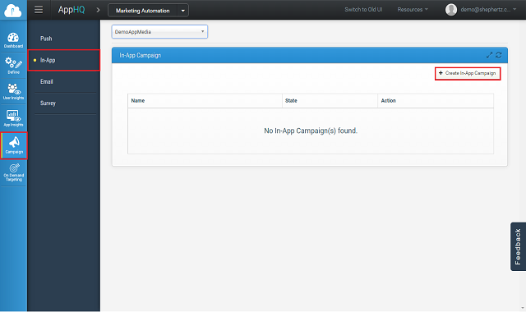This screenshot has width=526, height=312.
Task: Click the cloud logo icon
Action: click(13, 11)
